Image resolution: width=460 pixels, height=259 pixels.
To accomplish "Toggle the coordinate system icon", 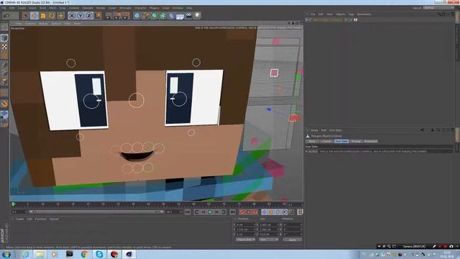I will (x=98, y=16).
